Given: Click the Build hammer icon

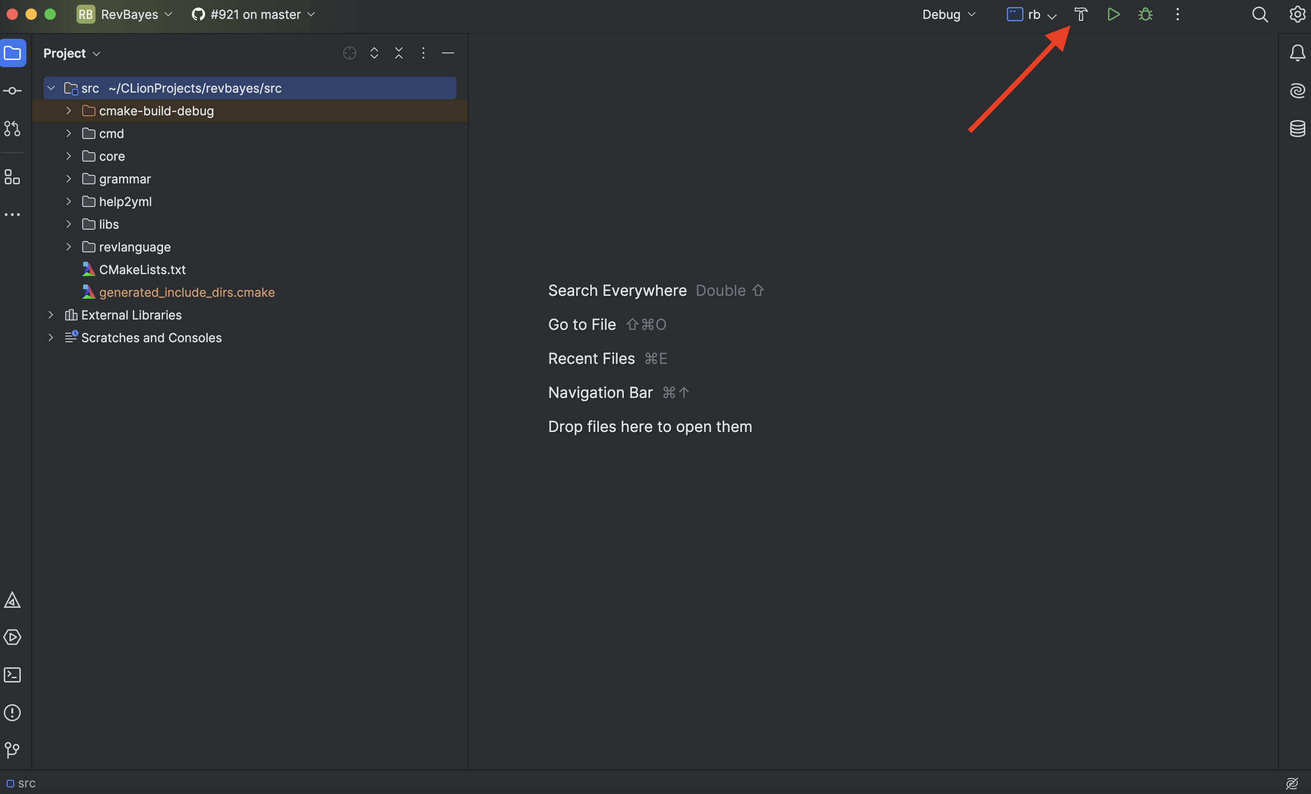Looking at the screenshot, I should [1081, 14].
